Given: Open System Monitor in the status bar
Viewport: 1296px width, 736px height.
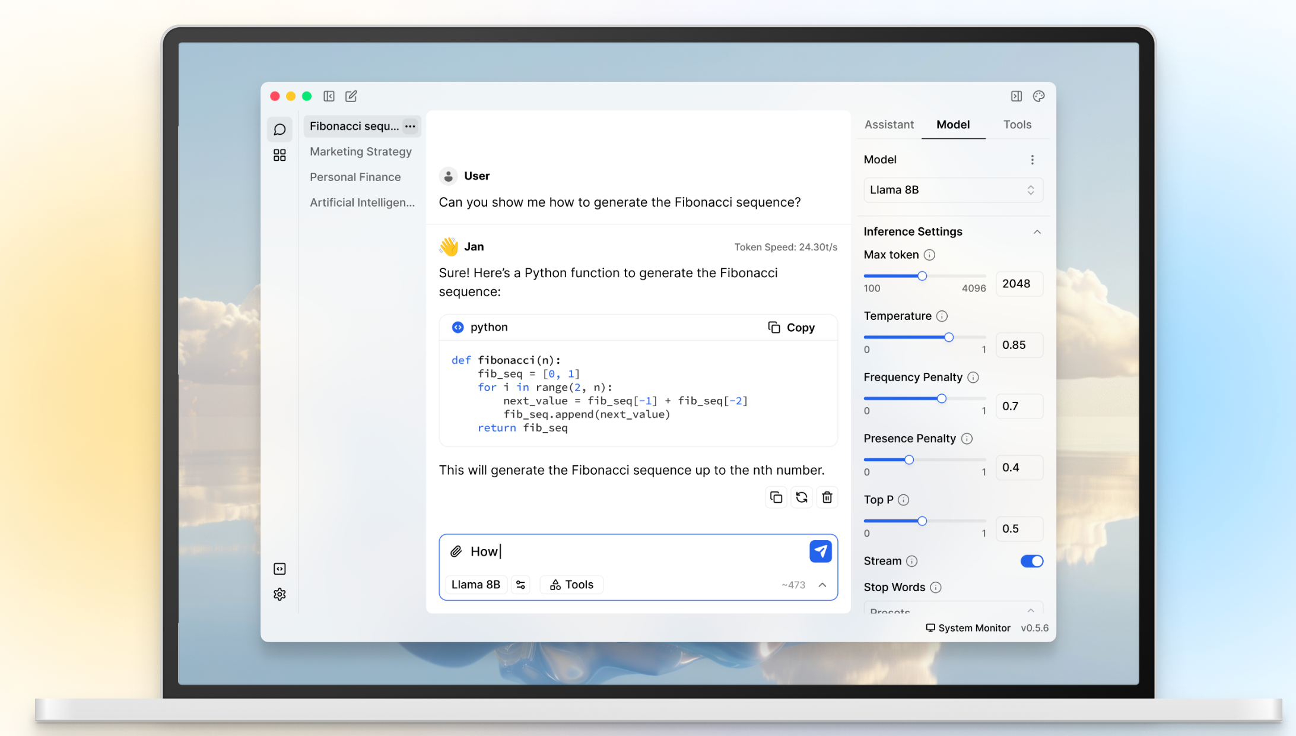Looking at the screenshot, I should click(967, 628).
